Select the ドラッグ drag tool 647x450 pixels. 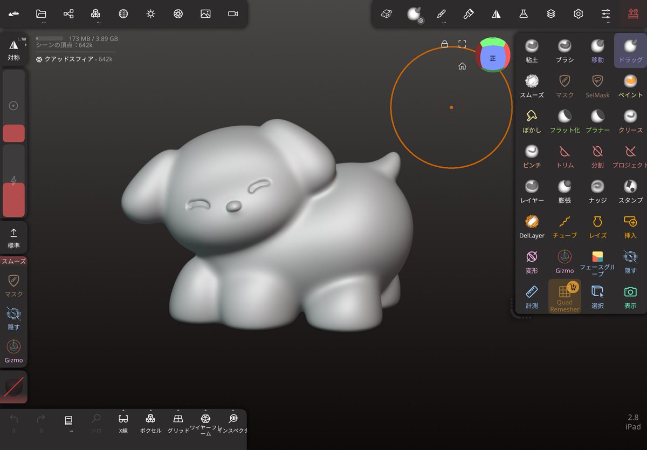click(630, 51)
